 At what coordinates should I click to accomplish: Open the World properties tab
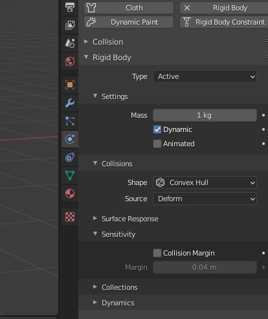pos(70,61)
